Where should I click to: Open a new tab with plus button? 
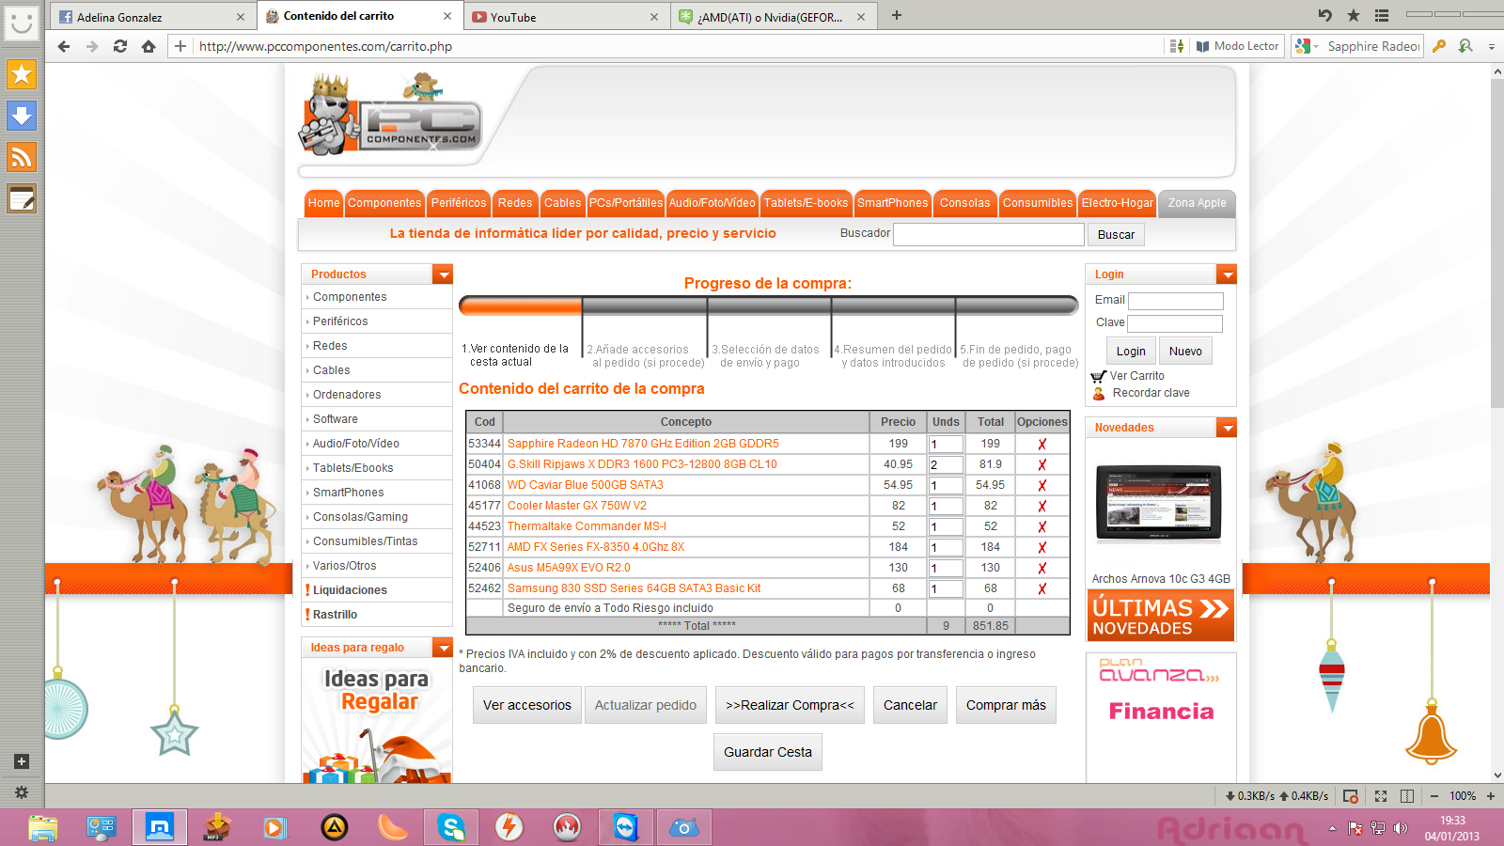[897, 15]
